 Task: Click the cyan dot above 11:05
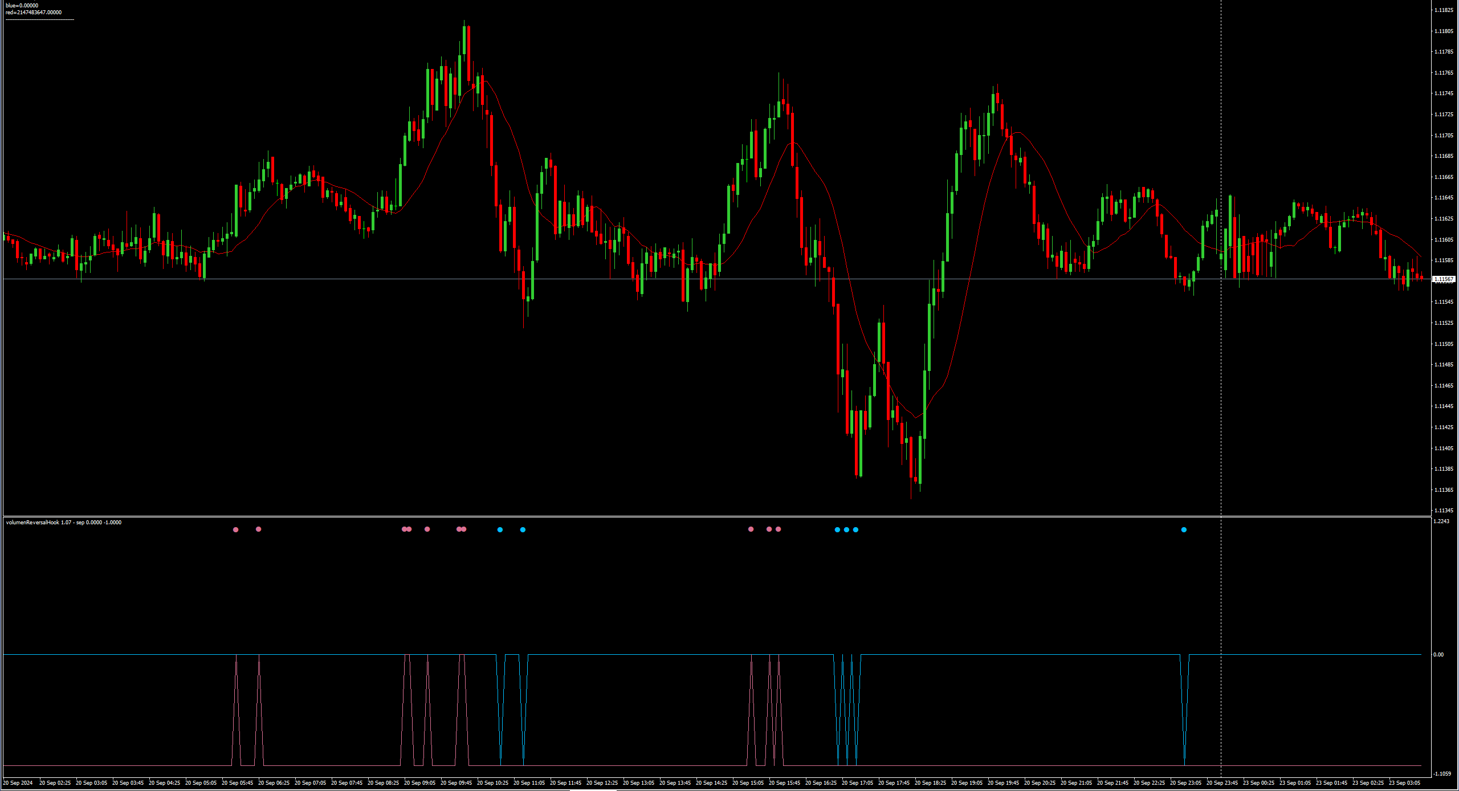(x=523, y=530)
